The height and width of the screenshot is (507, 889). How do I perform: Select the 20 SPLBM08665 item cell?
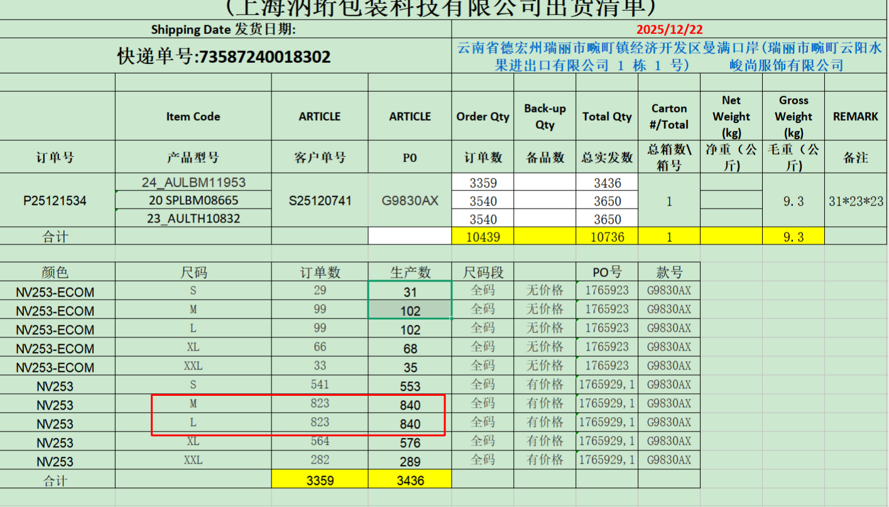pos(194,201)
